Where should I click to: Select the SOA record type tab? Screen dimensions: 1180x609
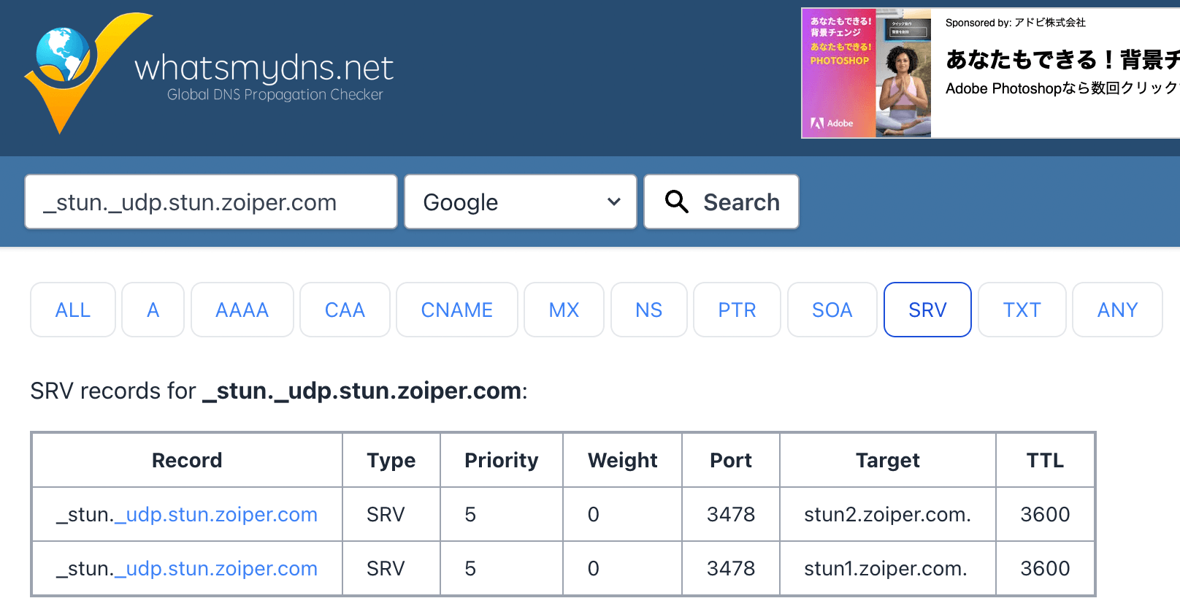click(x=832, y=310)
